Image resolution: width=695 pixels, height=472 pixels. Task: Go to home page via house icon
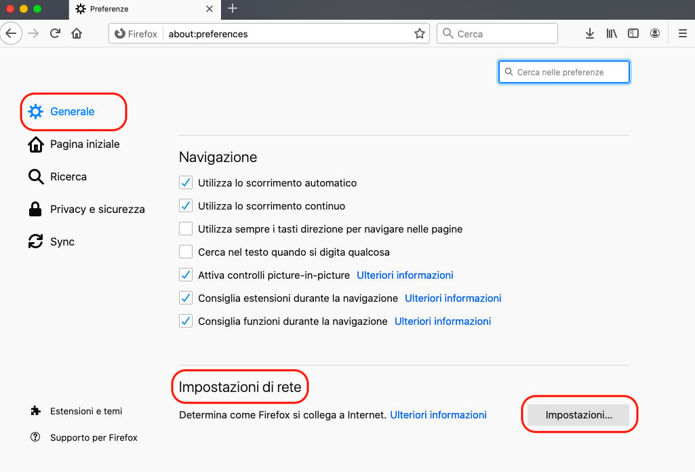click(x=77, y=33)
